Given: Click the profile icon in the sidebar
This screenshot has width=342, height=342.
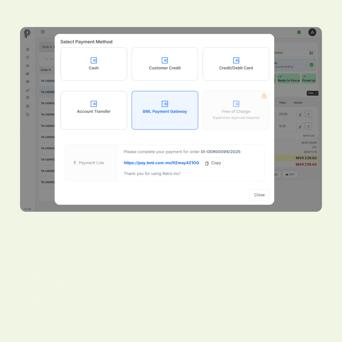Looking at the screenshot, I should [x=27, y=106].
